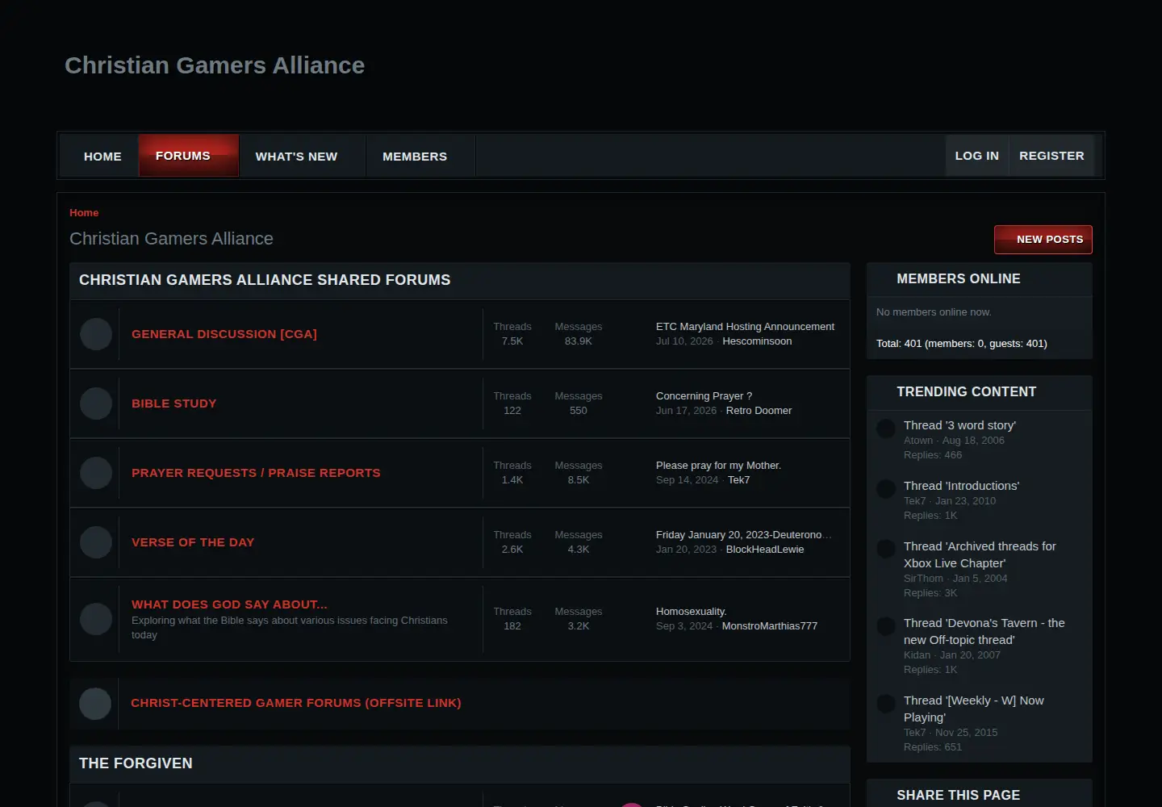Open the 'Friday January 20, 2023-Deuterono…' post
The height and width of the screenshot is (807, 1162).
click(x=743, y=535)
